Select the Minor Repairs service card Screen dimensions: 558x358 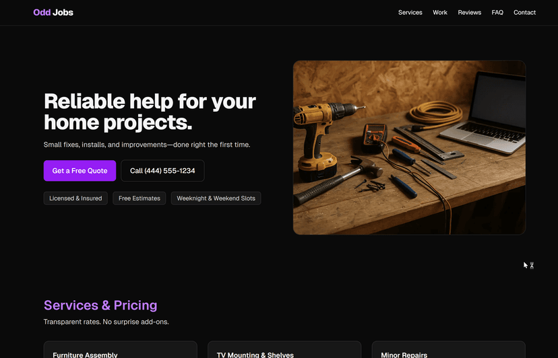[447, 350]
